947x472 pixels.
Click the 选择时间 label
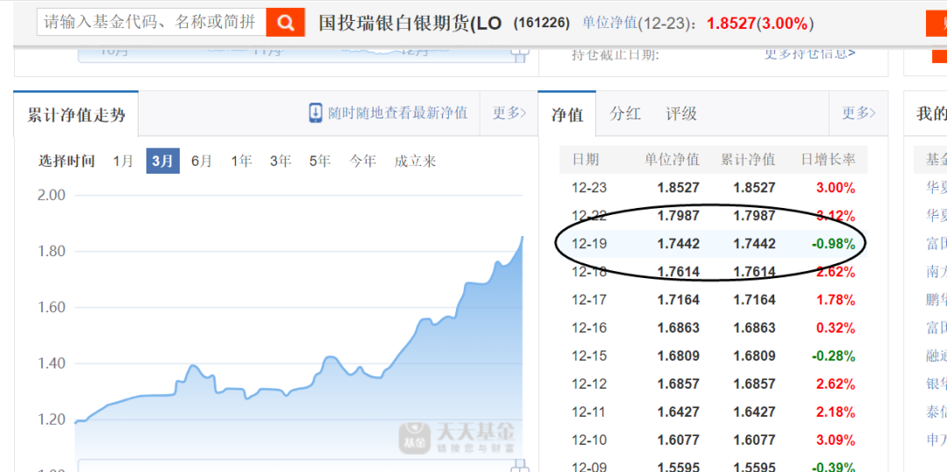[x=67, y=161]
